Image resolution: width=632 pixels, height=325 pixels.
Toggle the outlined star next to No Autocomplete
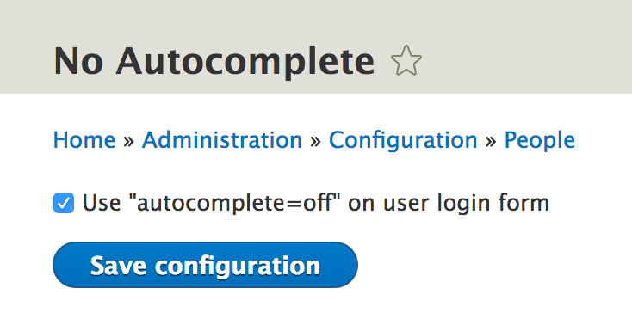[x=406, y=60]
